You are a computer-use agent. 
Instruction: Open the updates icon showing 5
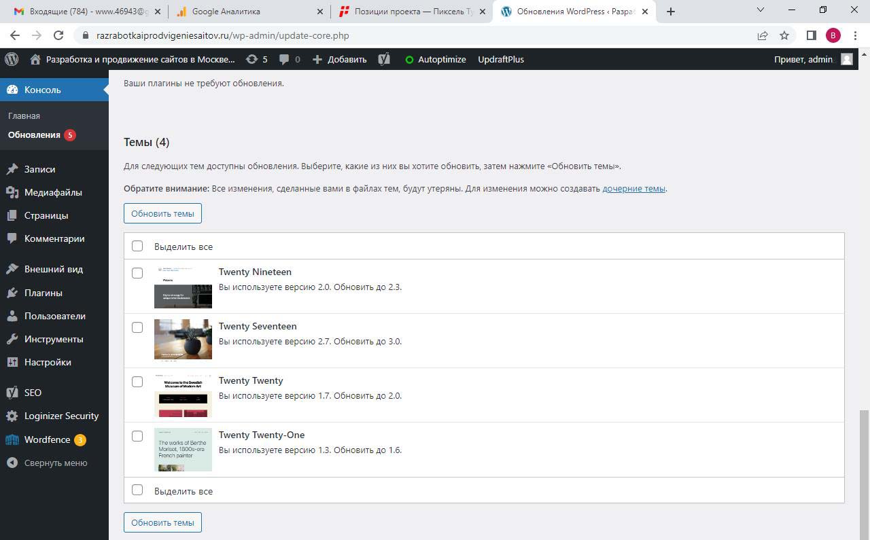[x=256, y=59]
